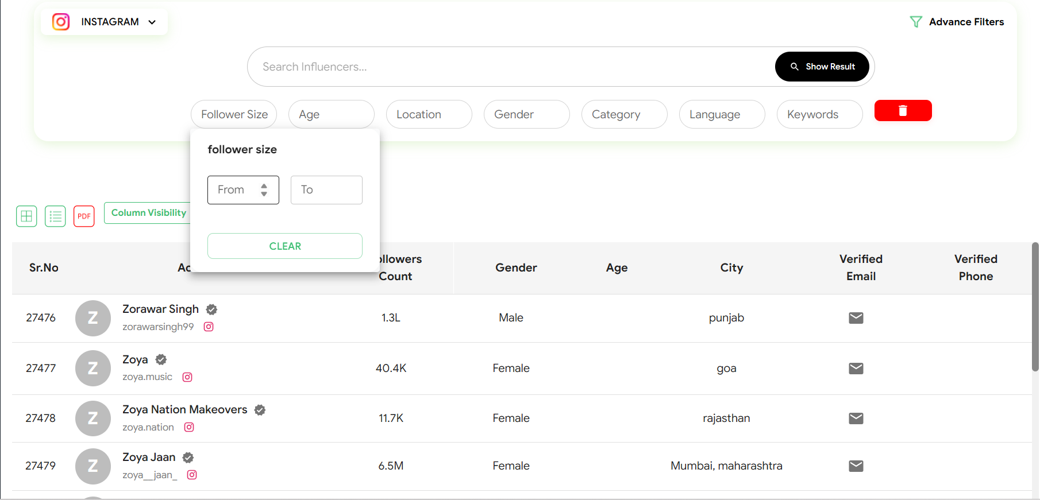Open the Location filter dropdown
The width and height of the screenshot is (1040, 500).
(429, 114)
